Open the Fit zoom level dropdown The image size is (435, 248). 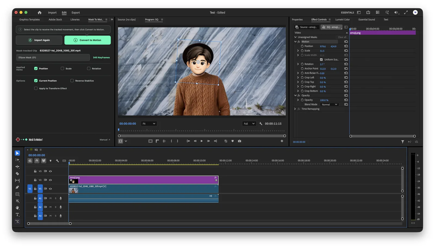click(149, 124)
